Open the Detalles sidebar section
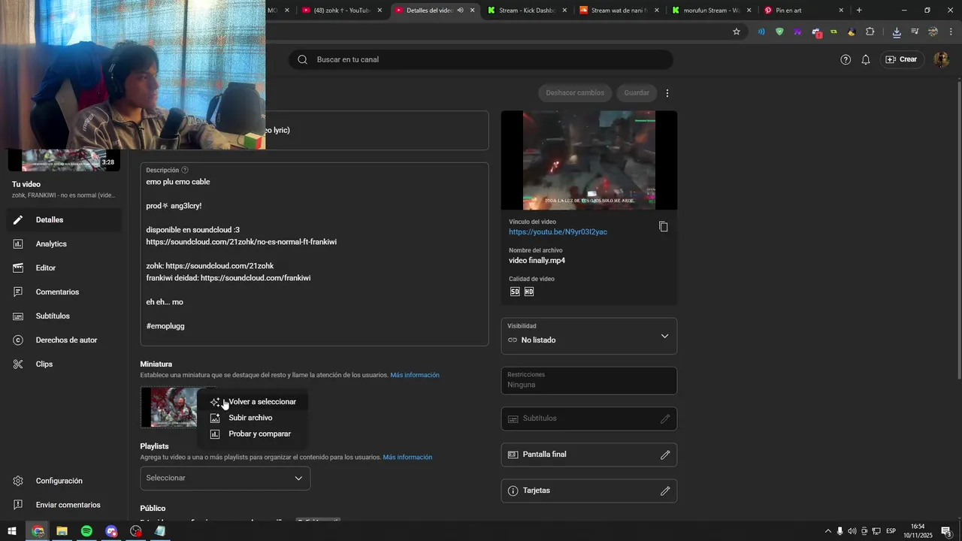Screen dimensions: 962x541 point(64,220)
